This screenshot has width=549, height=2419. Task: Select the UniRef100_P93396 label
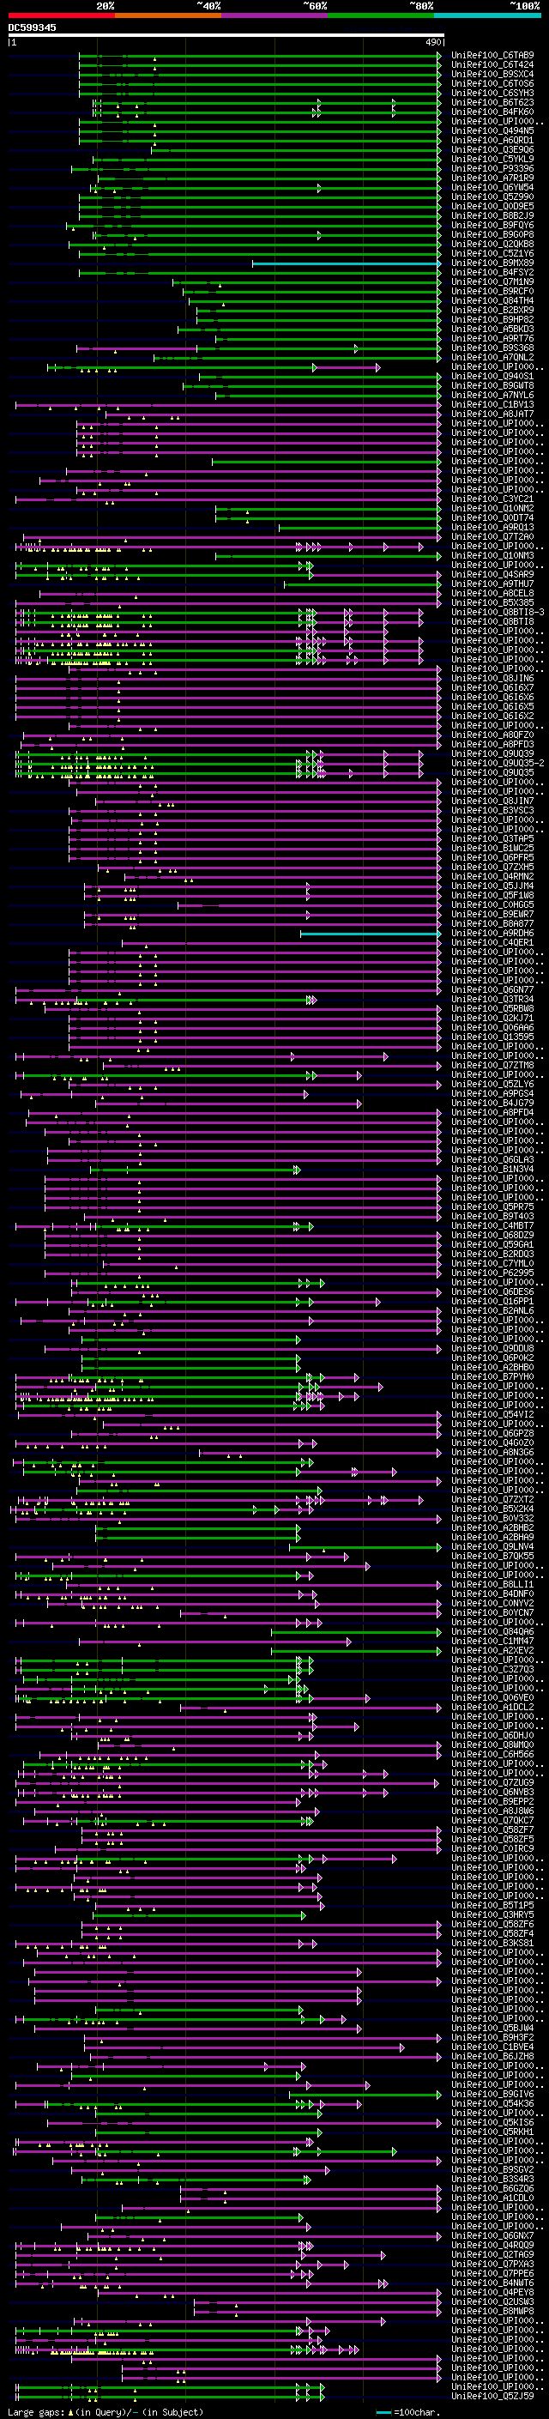492,169
